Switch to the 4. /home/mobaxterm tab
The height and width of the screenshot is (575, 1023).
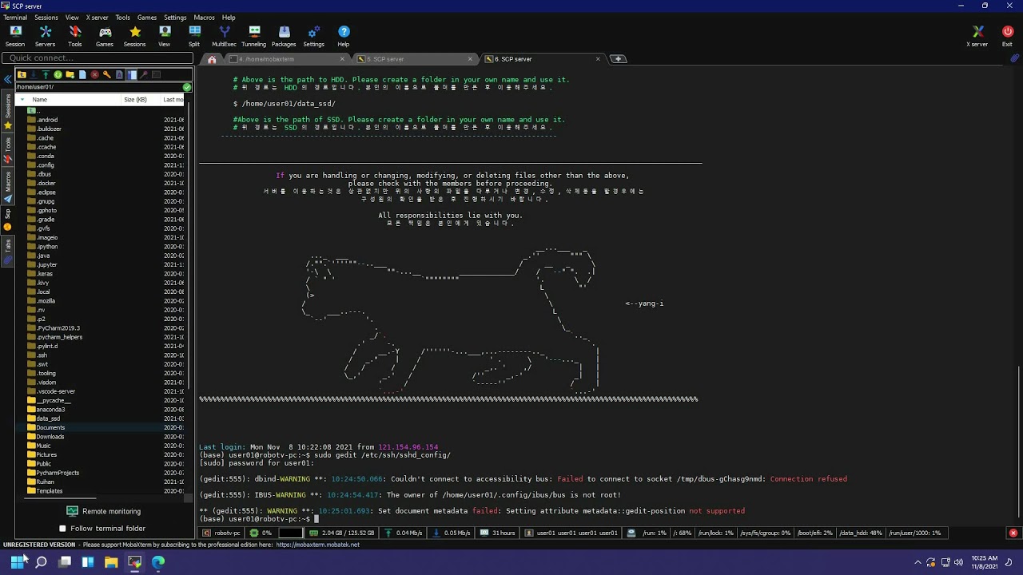(x=286, y=59)
